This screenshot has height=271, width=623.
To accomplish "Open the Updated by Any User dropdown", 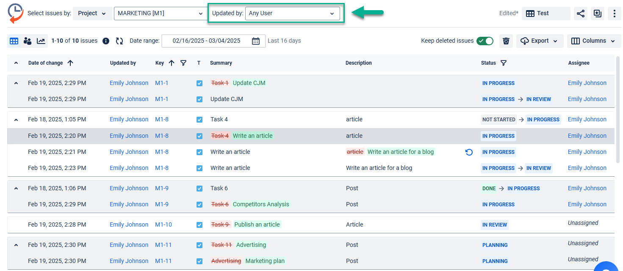I will [292, 14].
